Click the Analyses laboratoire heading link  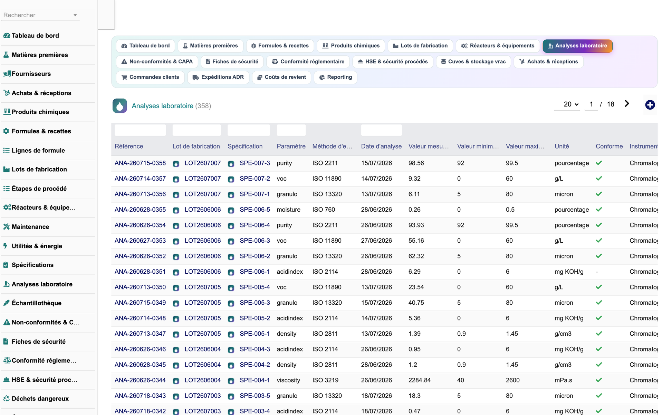click(163, 106)
